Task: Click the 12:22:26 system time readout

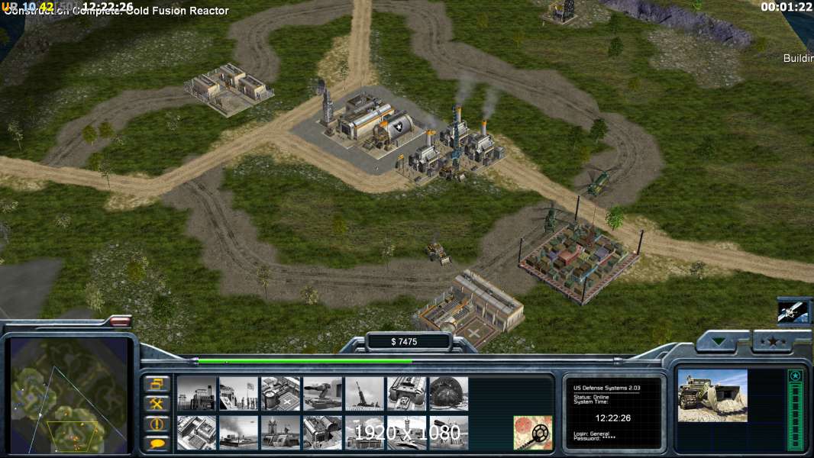Action: 613,418
